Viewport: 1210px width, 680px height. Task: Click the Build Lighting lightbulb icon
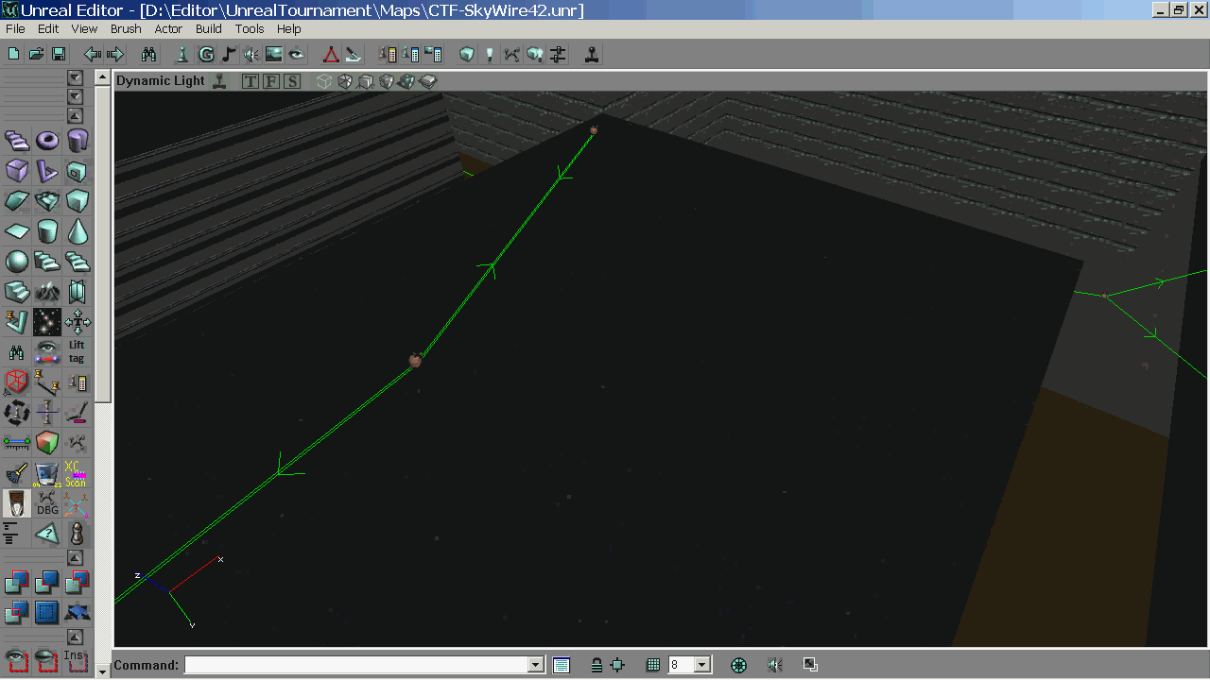(x=490, y=55)
